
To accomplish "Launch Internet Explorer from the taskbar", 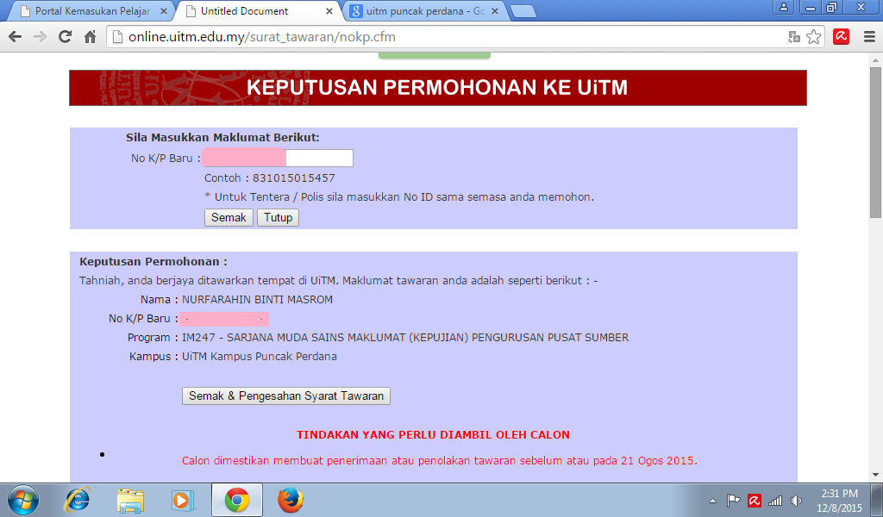I will 77,500.
